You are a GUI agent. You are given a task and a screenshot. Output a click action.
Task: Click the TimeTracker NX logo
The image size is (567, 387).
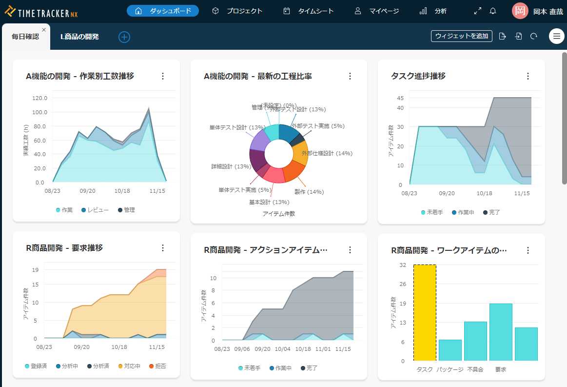tap(41, 12)
